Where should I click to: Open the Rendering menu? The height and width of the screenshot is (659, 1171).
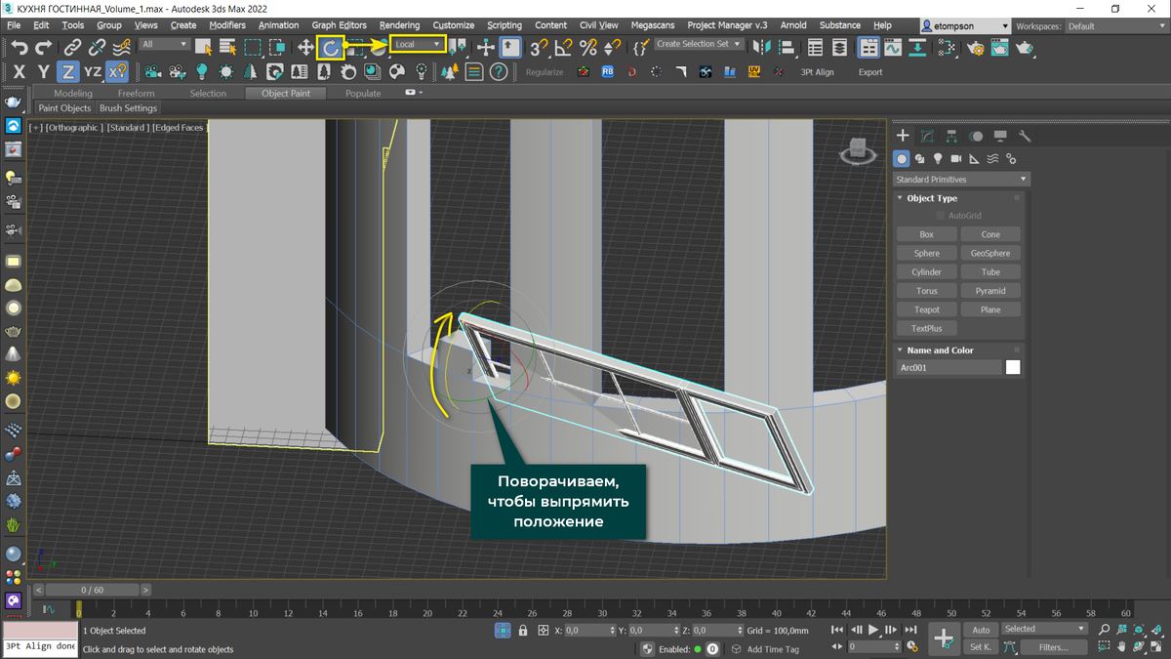coord(399,25)
